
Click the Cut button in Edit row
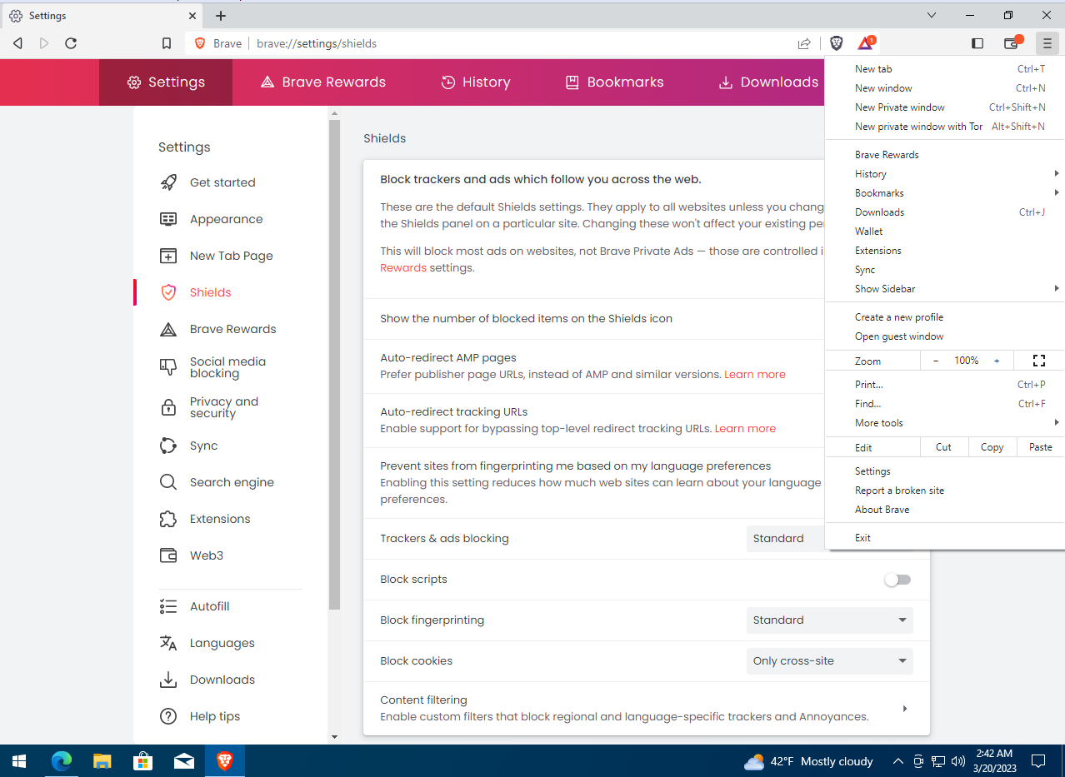click(x=943, y=447)
